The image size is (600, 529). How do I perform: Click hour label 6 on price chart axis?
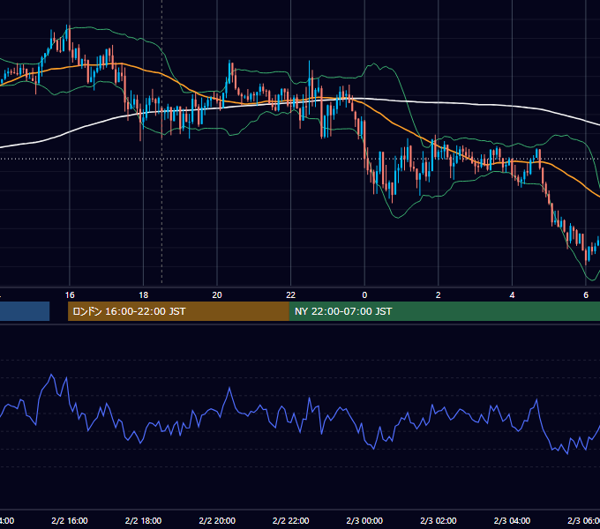point(586,295)
